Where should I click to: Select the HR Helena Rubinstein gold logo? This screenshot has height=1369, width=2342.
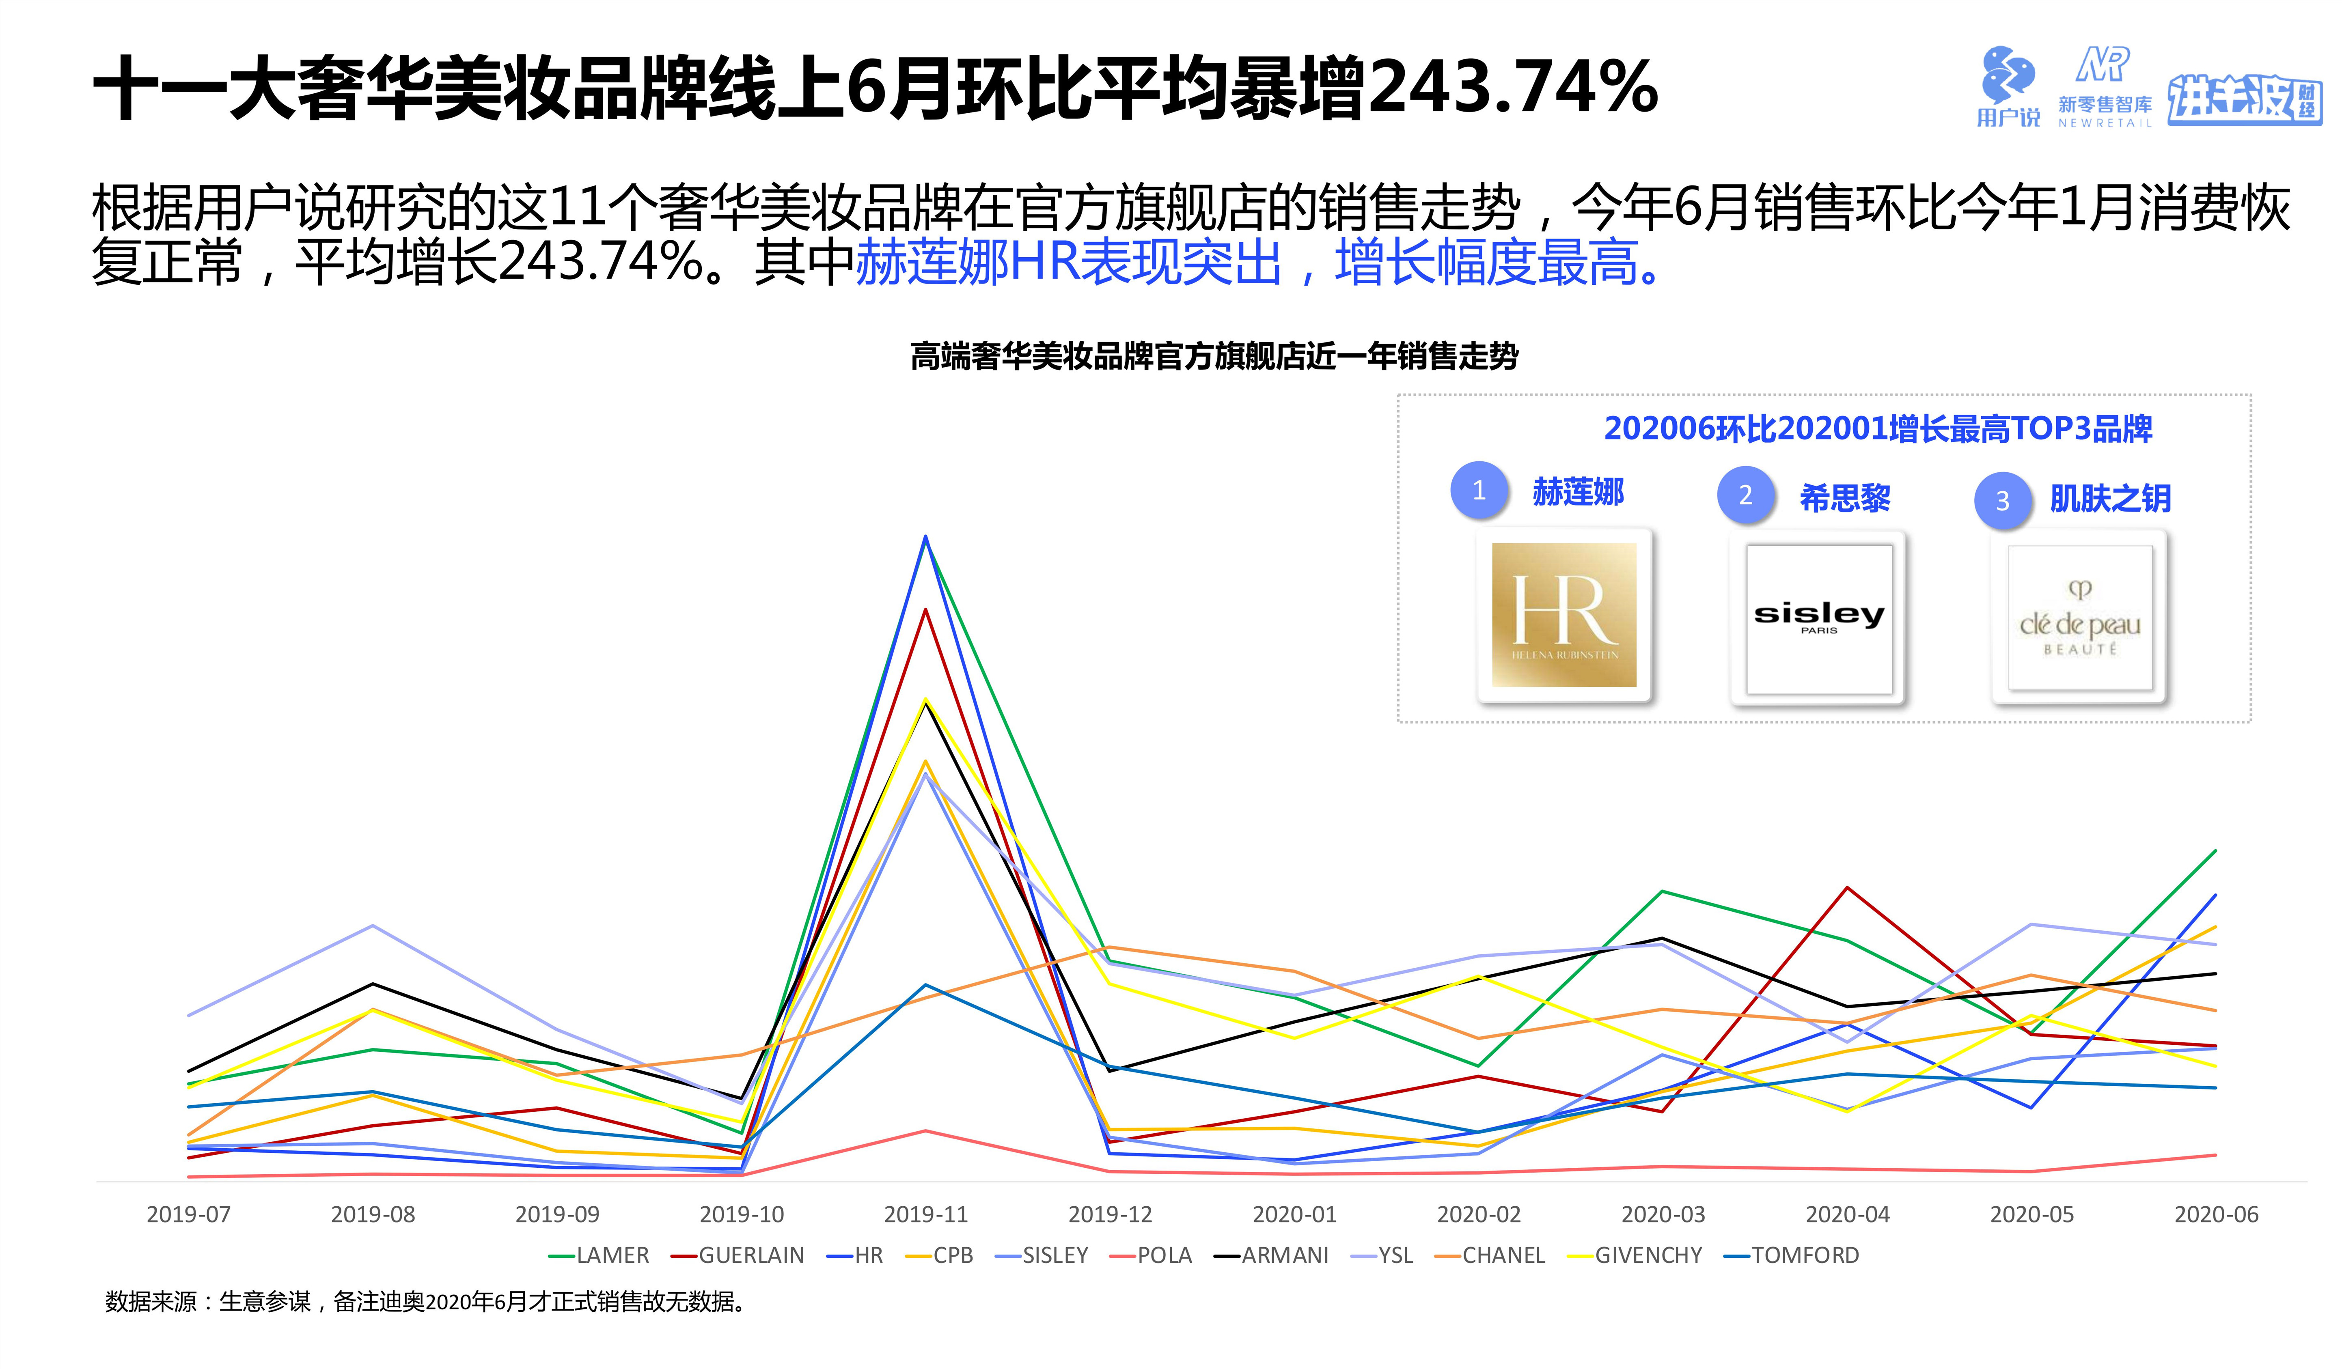[x=1564, y=614]
